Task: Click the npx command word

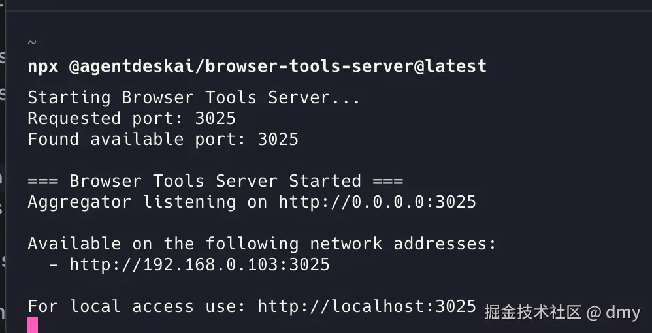Action: 43,66
